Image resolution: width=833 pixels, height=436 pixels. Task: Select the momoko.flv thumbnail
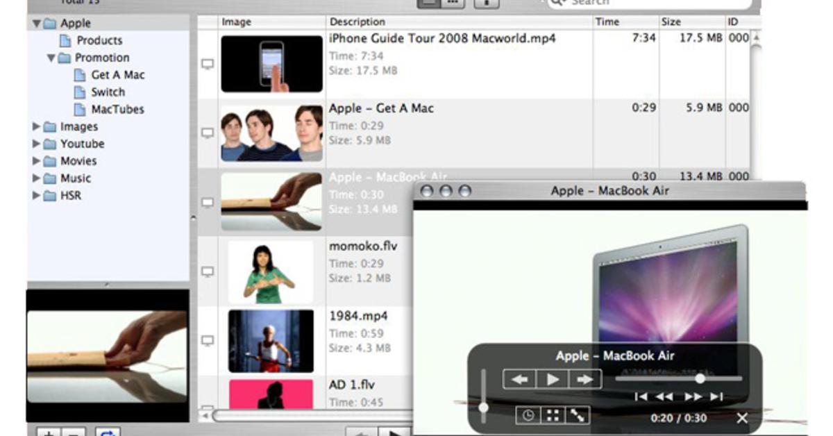(271, 272)
